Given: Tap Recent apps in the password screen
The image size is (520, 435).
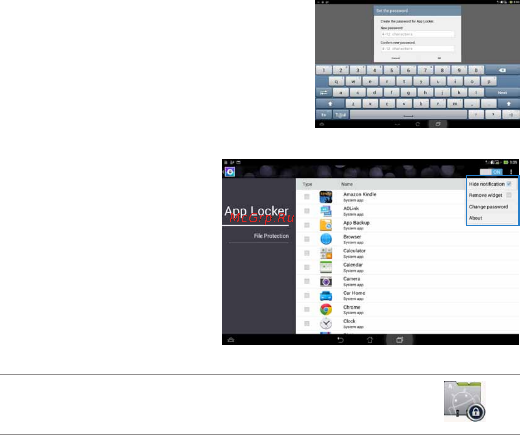Looking at the screenshot, I should point(438,124).
